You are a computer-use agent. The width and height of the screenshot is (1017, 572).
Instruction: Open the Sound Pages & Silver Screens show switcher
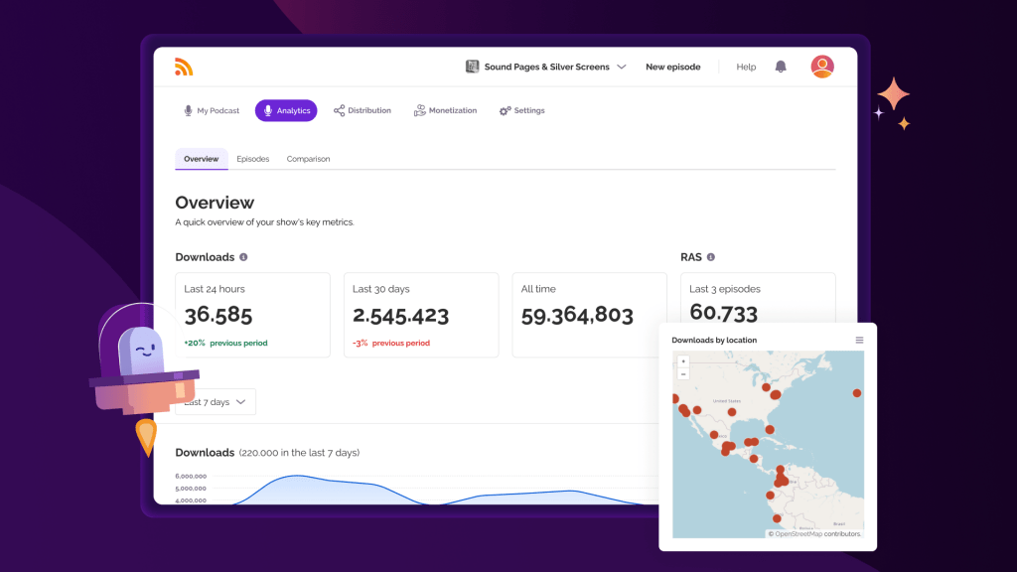(546, 66)
